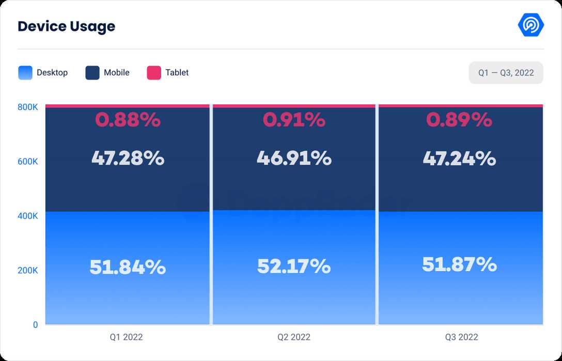Select the Q1 2022 mobile segment 47.28%
The height and width of the screenshot is (361, 562).
coord(128,158)
